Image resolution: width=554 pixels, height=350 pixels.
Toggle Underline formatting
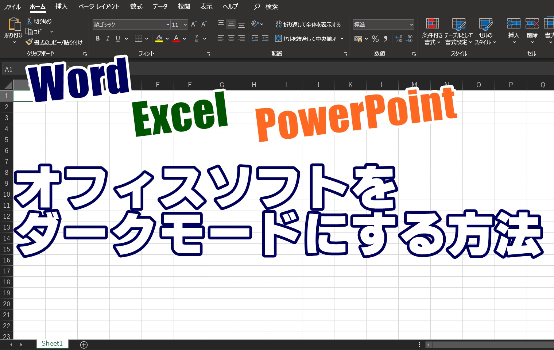pyautogui.click(x=118, y=38)
